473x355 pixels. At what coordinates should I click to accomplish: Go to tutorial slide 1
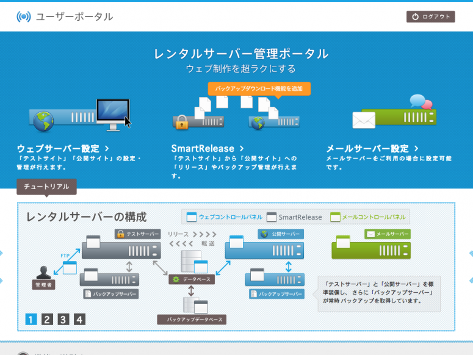[x=31, y=319]
